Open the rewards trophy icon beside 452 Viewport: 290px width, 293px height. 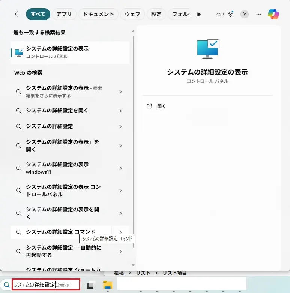tap(230, 14)
